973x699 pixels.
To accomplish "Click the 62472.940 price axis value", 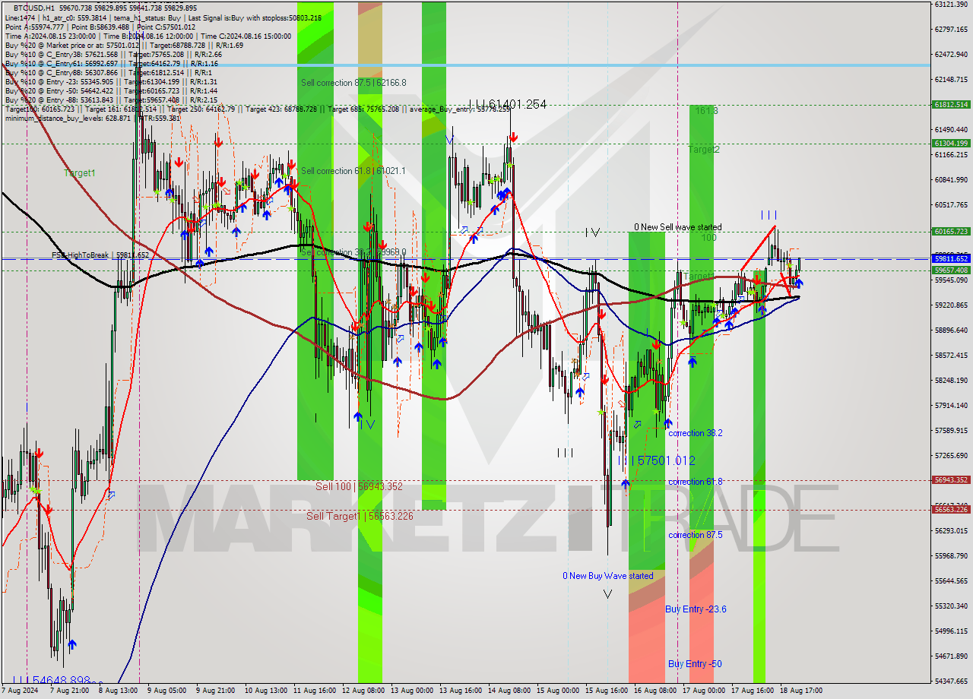I will (951, 55).
